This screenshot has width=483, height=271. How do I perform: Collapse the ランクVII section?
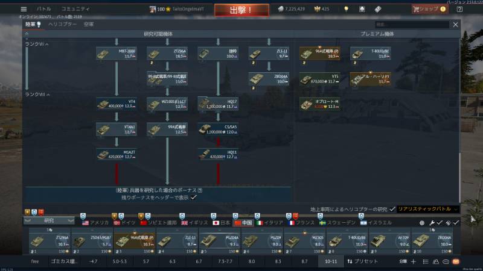[37, 44]
